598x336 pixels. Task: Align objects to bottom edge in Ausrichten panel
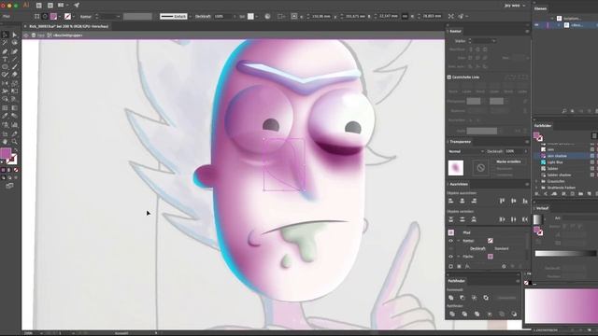click(x=525, y=201)
